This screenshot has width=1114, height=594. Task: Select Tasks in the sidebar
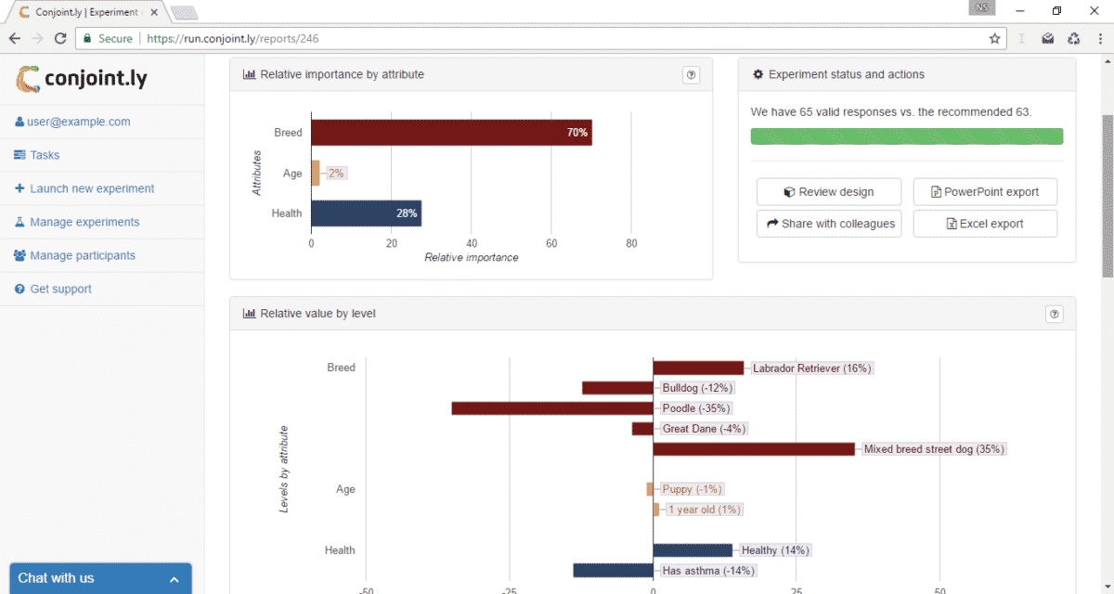45,155
